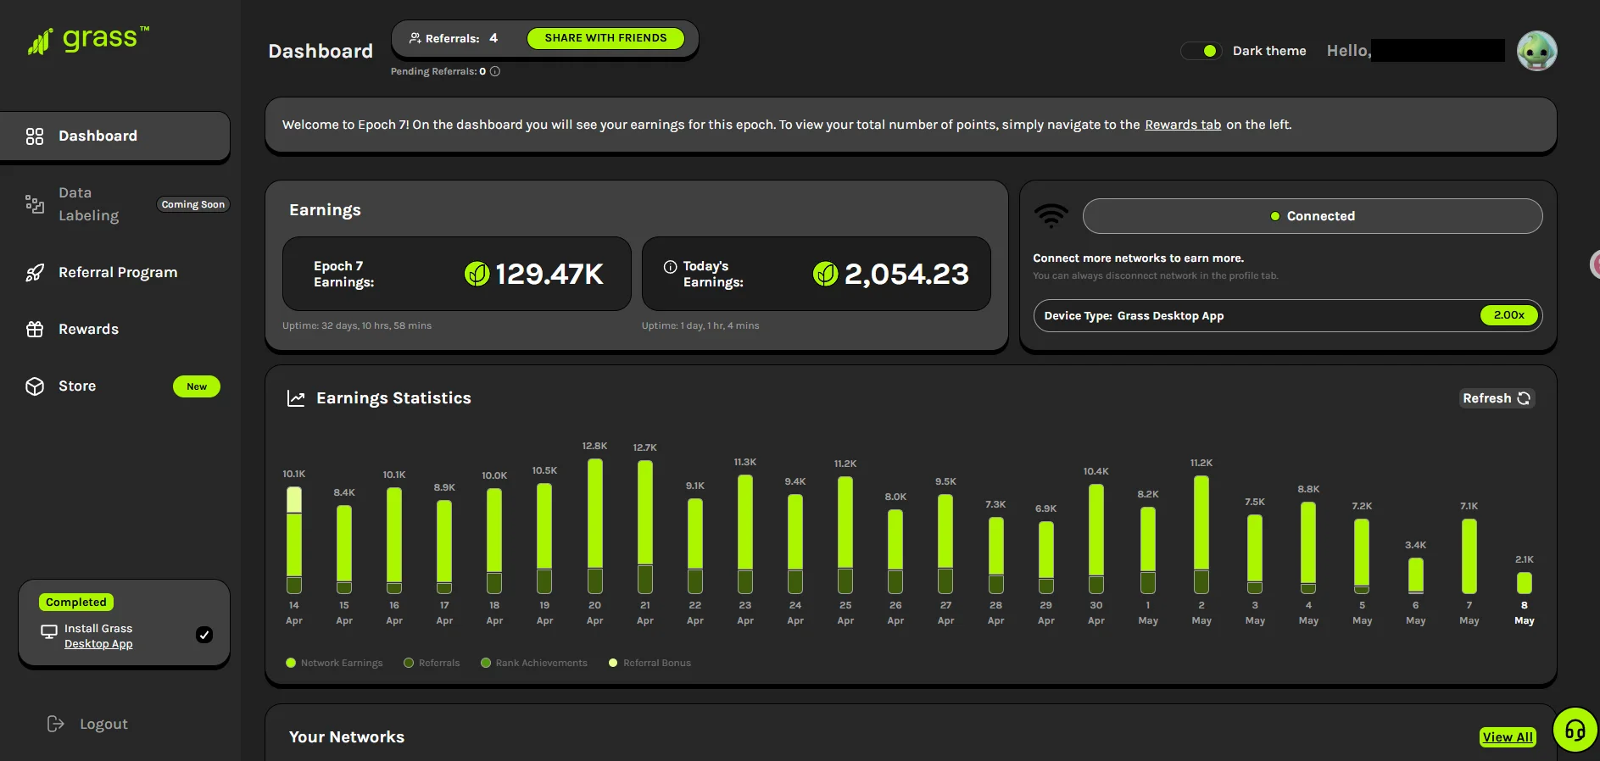Screen dimensions: 1600x761
Task: Click the Earnings Statistics chart icon
Action: pos(296,398)
